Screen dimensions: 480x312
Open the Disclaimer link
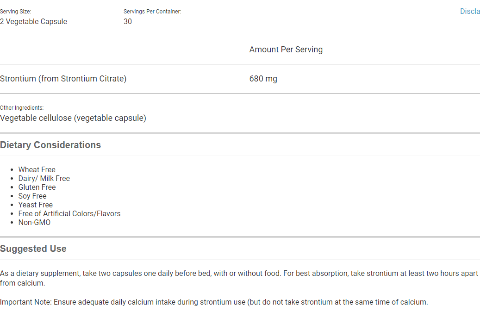pos(470,12)
